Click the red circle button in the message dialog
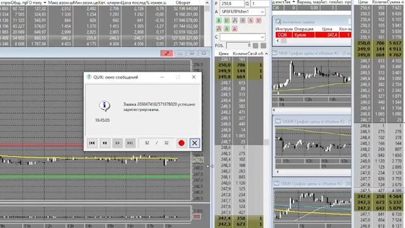This screenshot has width=405, height=228. point(182,143)
